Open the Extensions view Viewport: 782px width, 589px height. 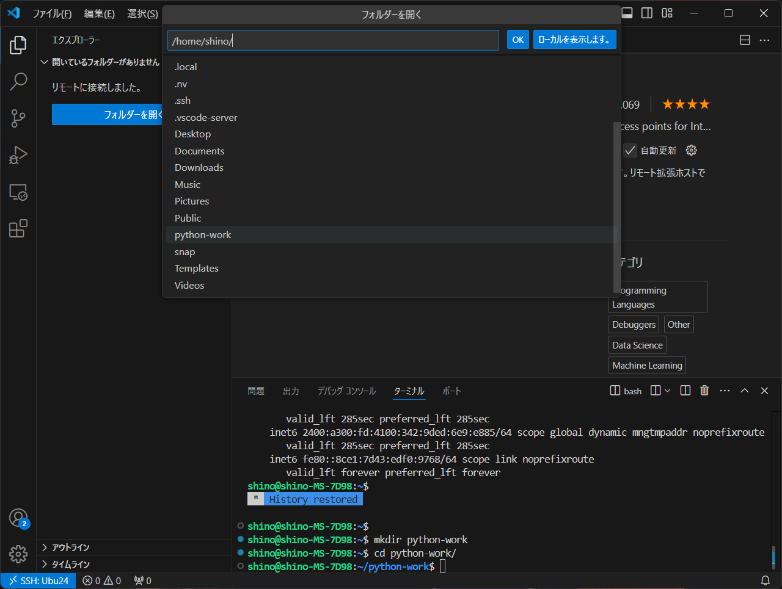18,228
